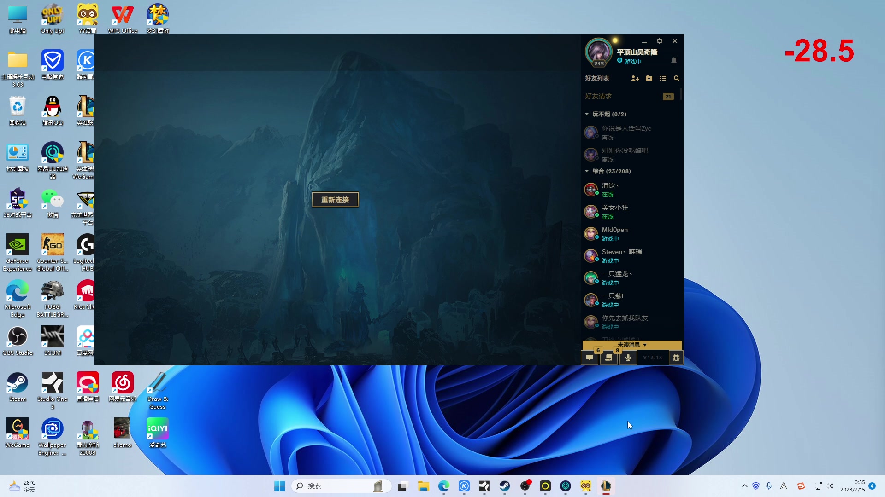Open the chat messages icon
The image size is (885, 497).
point(590,358)
